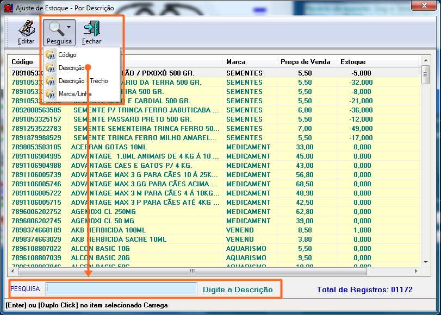Select row ADVANTAGE 1,0ML ANIMAIS DE 4 KG

tap(214, 156)
